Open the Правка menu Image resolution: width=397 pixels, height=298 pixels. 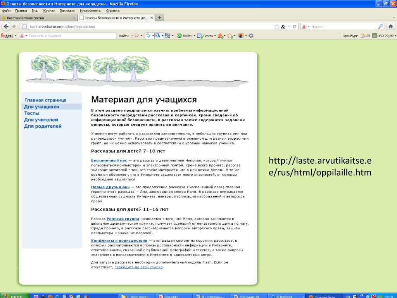pos(21,10)
